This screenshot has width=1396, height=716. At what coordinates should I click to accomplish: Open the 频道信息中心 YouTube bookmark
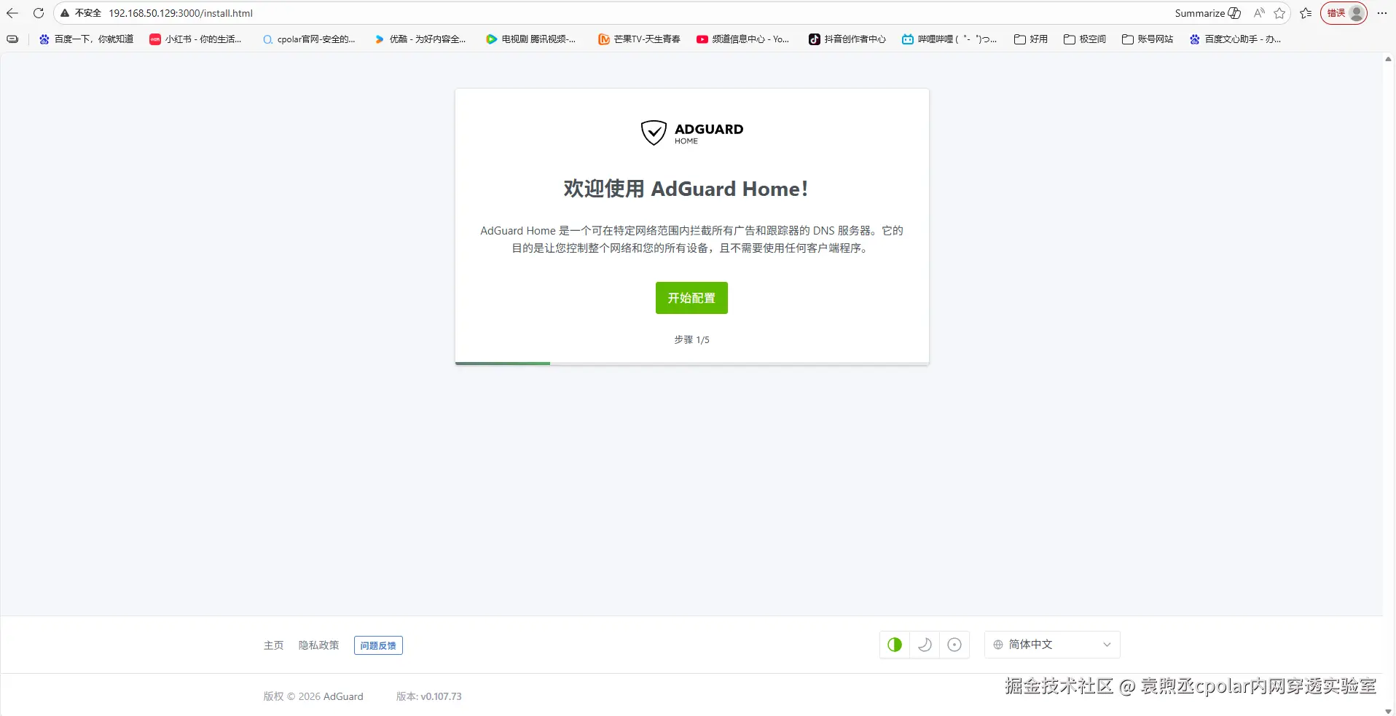point(742,39)
